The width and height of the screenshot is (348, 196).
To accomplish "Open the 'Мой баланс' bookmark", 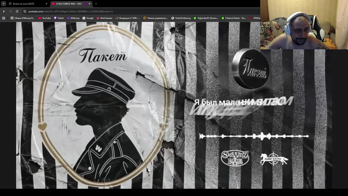I will pos(104,18).
